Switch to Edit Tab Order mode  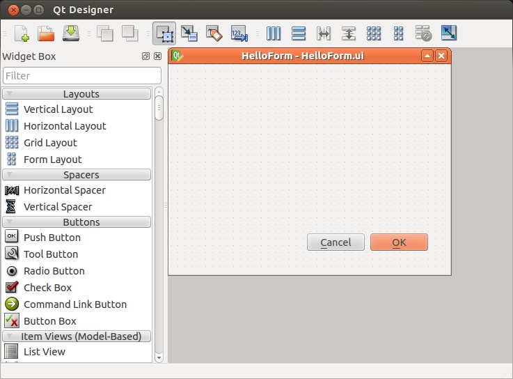(239, 33)
